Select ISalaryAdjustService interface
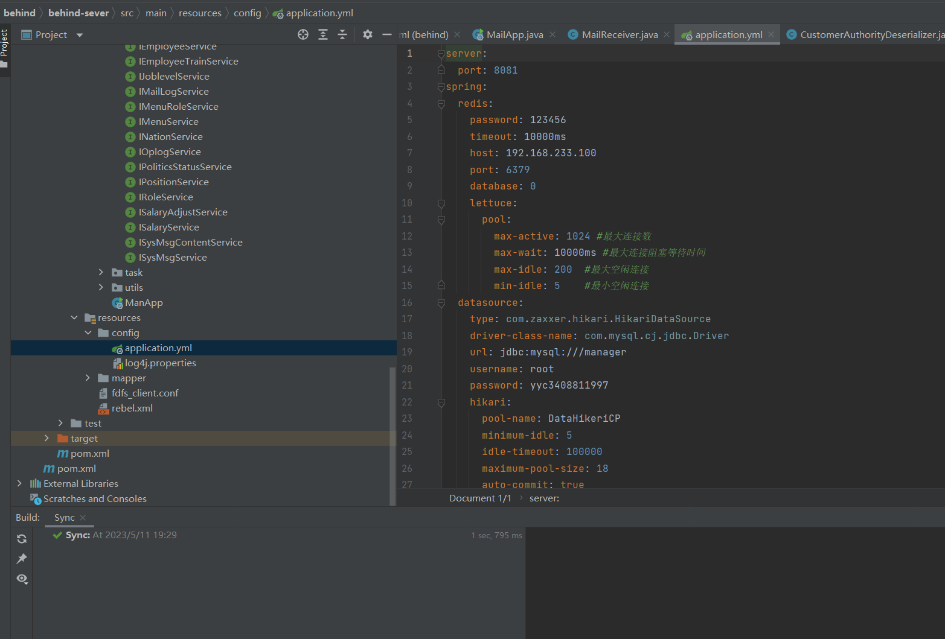Image resolution: width=945 pixels, height=639 pixels. (176, 212)
